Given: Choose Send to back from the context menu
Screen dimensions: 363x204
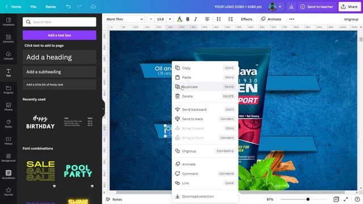Looking at the screenshot, I should click(x=205, y=119).
